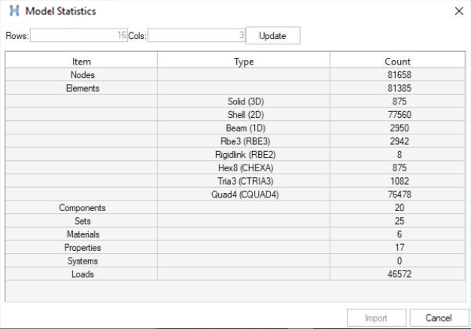This screenshot has height=329, width=471.
Task: Click the Type column header
Action: click(x=244, y=62)
